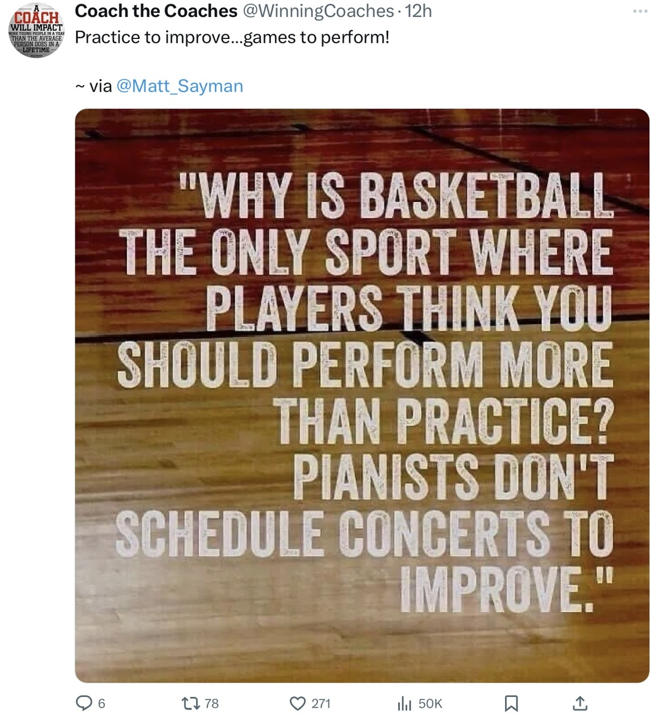
Task: Click the word "PIANISTS" in the image
Action: coord(386,478)
